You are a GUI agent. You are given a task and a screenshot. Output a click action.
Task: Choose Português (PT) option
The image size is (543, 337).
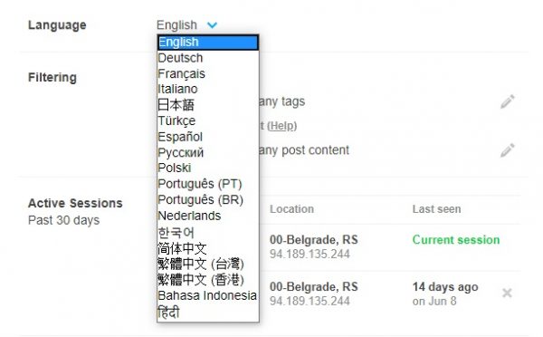[208, 184]
